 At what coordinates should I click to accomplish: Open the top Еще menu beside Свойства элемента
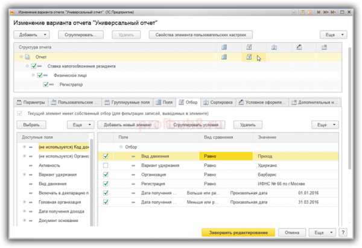click(x=333, y=35)
